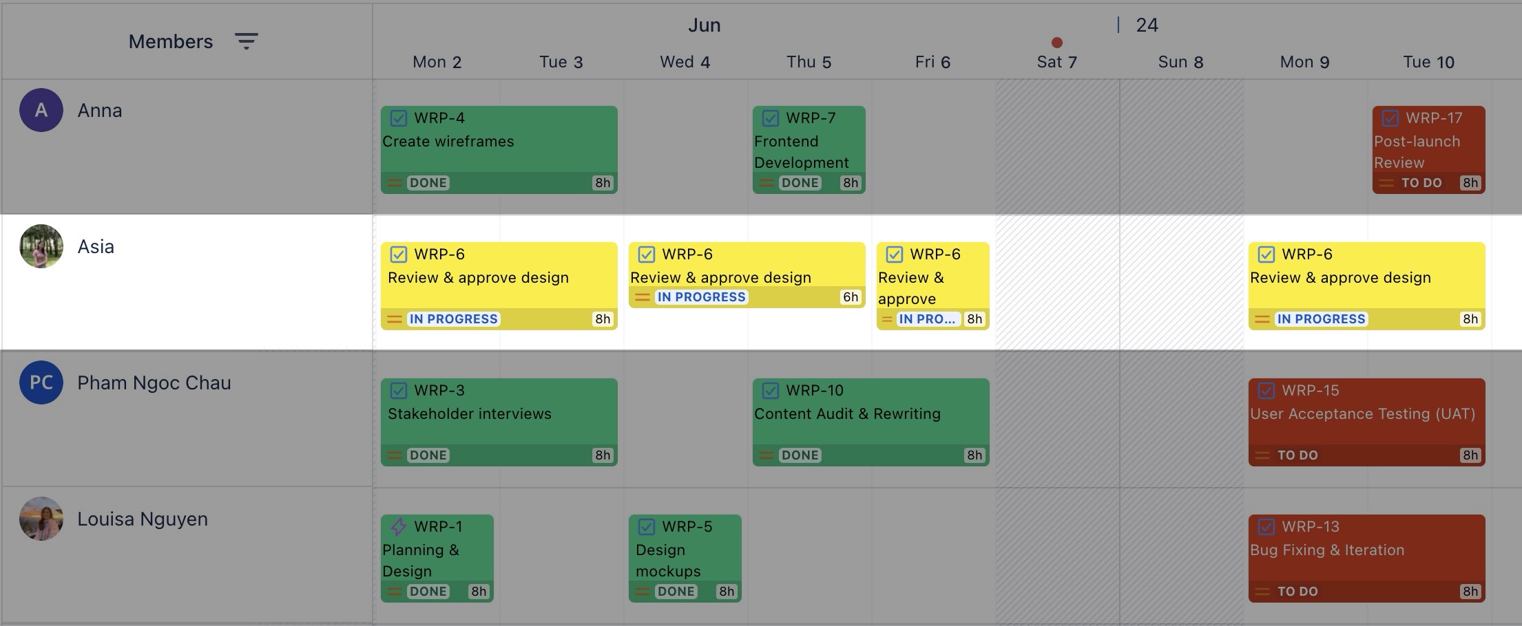The width and height of the screenshot is (1522, 626).
Task: Toggle the checkbox on WRP-7 Frontend Development
Action: click(x=769, y=118)
